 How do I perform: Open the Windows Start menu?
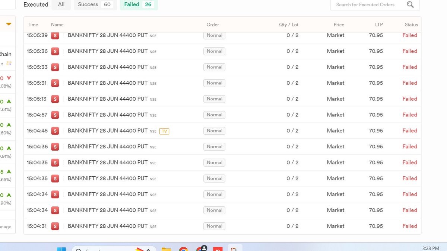[x=61, y=249]
